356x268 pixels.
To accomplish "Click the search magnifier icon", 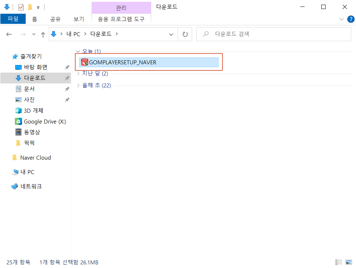I will 206,34.
